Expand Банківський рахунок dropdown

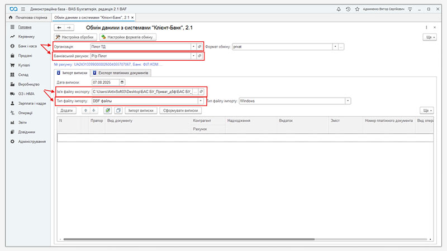(x=193, y=56)
